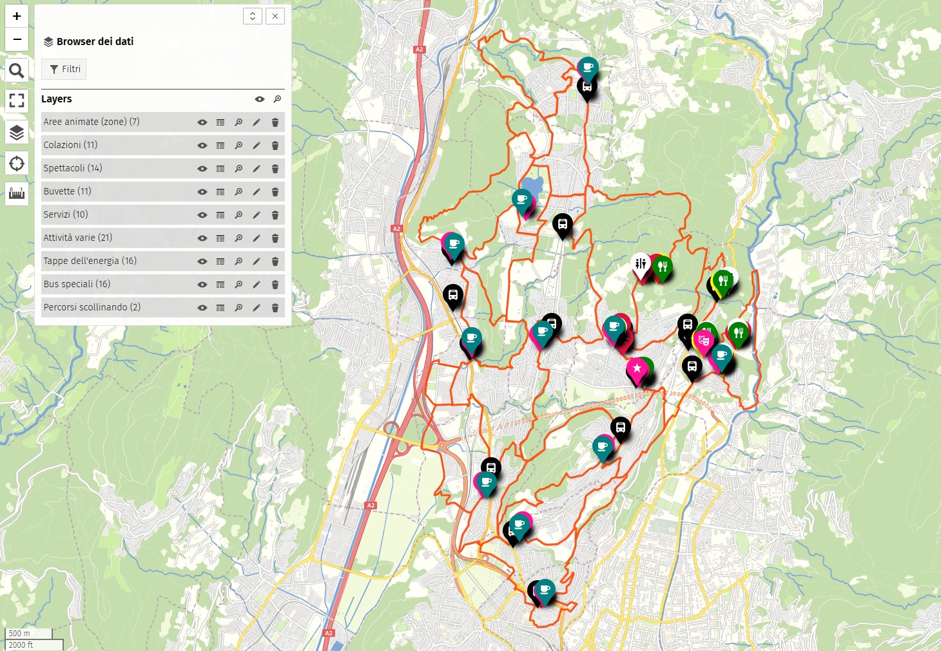Hide the Aree animate (zone) layer
Viewport: 941px width, 651px height.
[202, 122]
